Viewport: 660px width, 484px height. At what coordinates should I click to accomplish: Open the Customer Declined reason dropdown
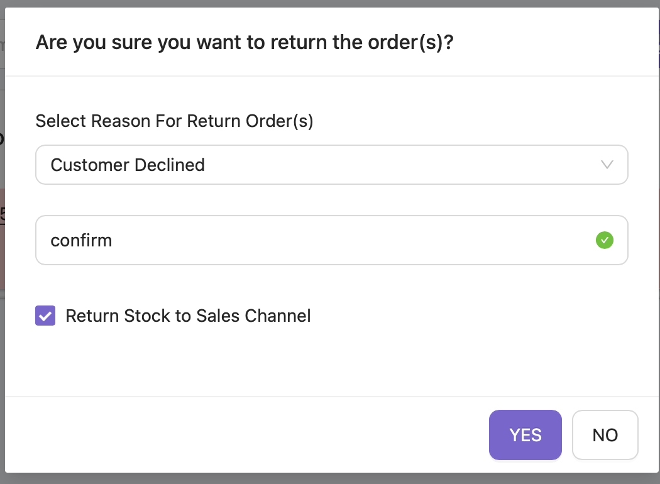(x=332, y=165)
